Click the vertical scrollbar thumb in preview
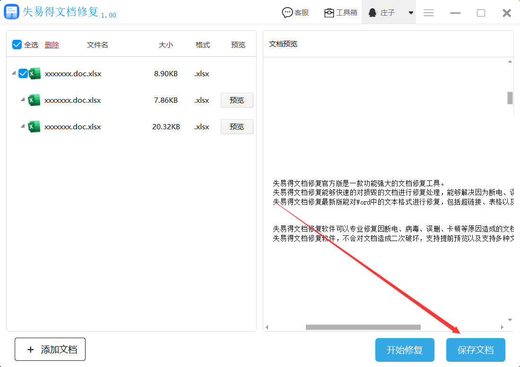520x367 pixels. 510,98
